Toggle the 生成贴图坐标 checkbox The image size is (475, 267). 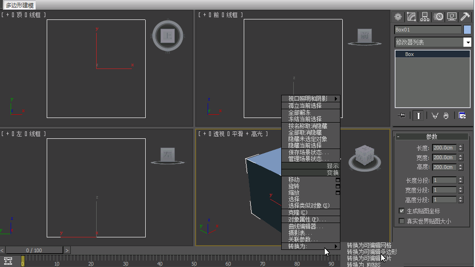click(x=401, y=211)
